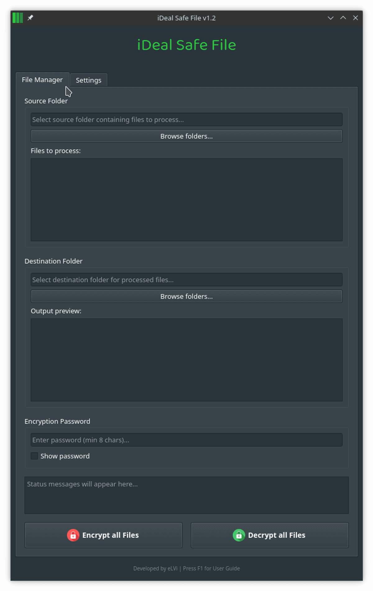The height and width of the screenshot is (591, 373).
Task: Click the status messages text area
Action: [x=186, y=495]
